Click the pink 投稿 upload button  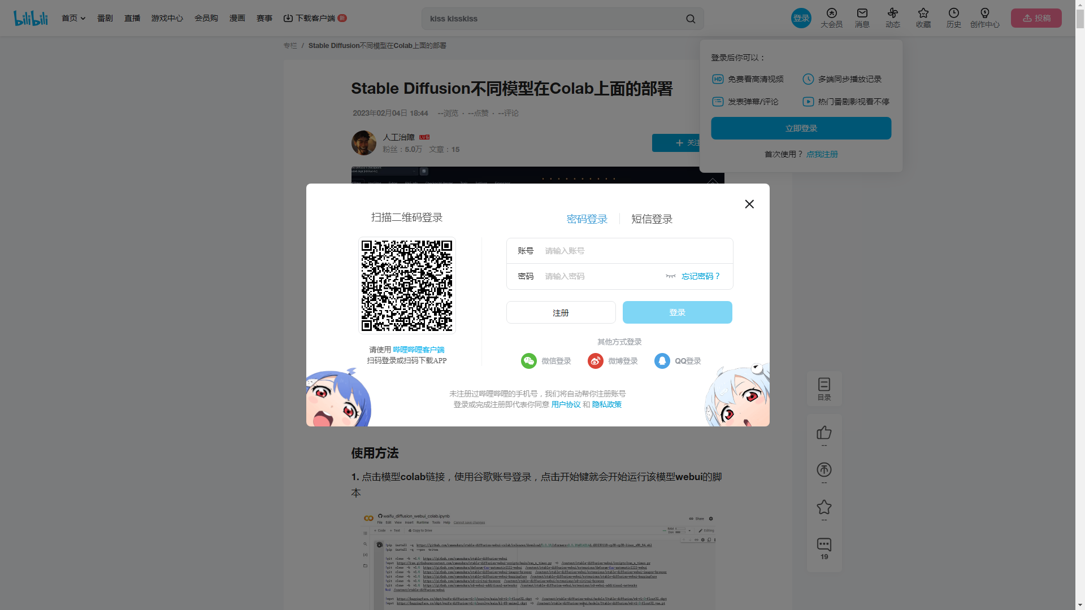(x=1036, y=18)
